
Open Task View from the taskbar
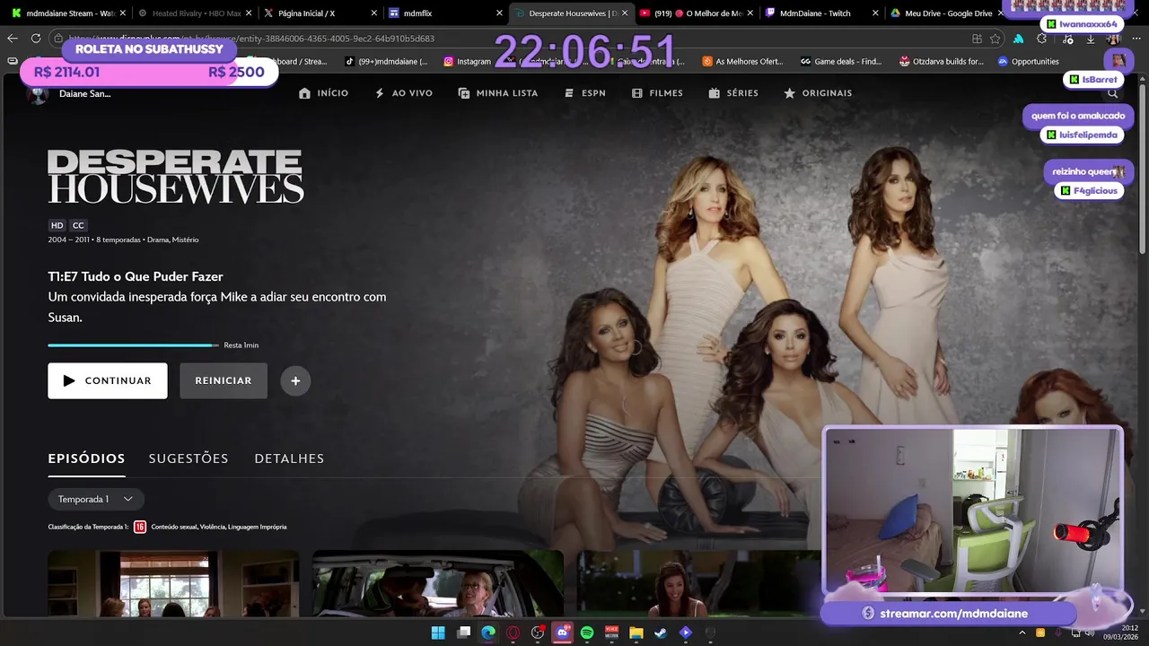pos(463,633)
